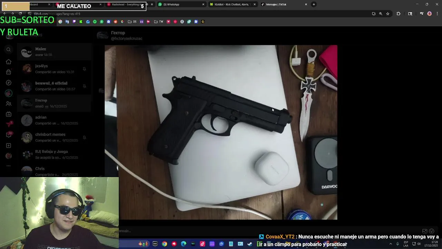The image size is (442, 249).
Task: Open Steam from Windows taskbar
Action: point(250,244)
